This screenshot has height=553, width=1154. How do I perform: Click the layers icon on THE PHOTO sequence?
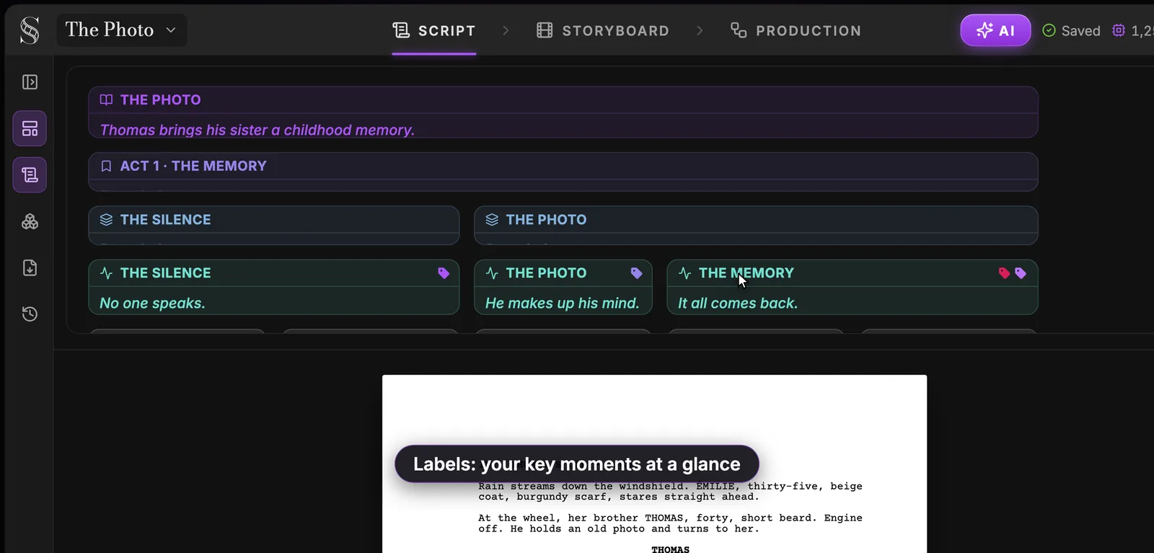pyautogui.click(x=492, y=219)
